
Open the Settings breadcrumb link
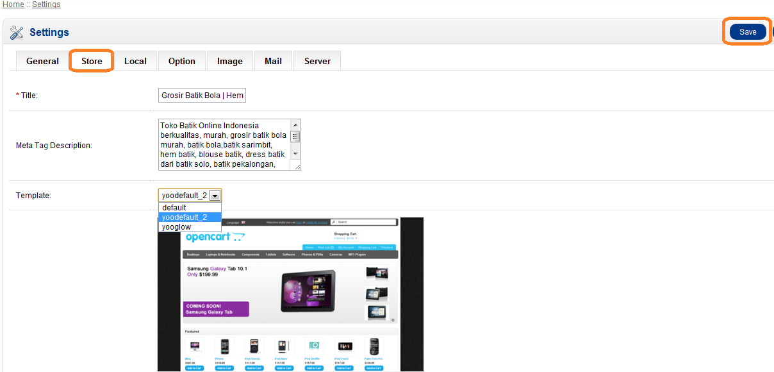46,4
